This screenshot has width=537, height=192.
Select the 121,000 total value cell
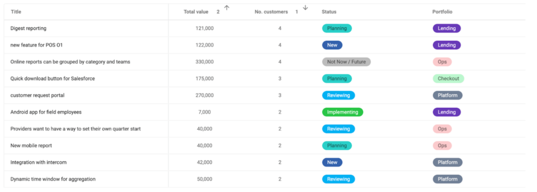pyautogui.click(x=205, y=28)
